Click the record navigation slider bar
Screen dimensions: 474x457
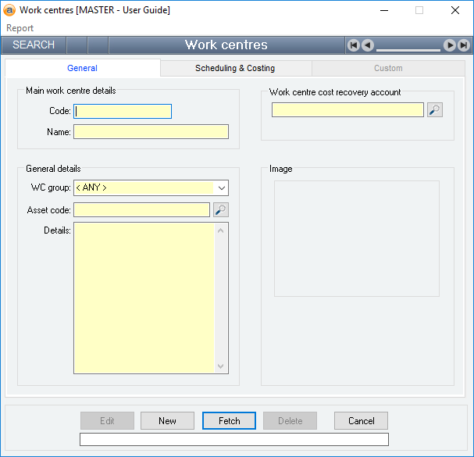408,49
